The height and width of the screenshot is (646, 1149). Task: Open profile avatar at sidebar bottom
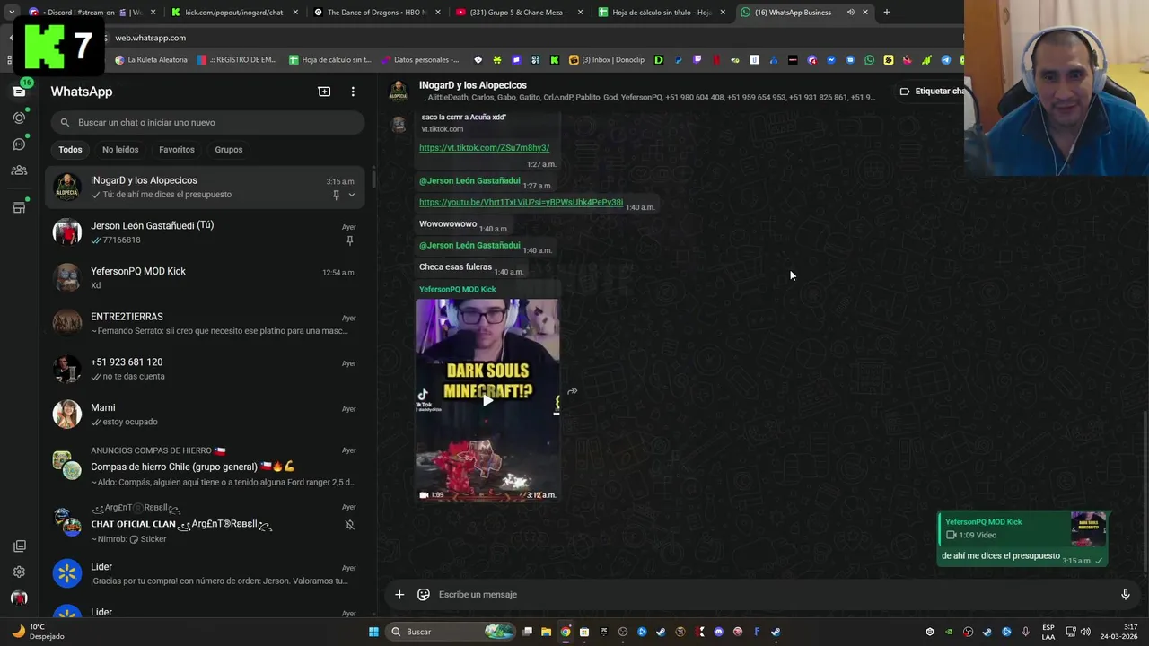(x=19, y=598)
